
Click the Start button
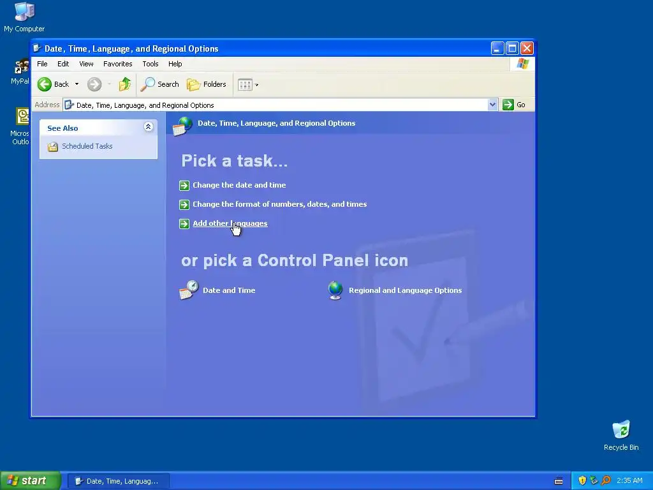click(x=30, y=481)
